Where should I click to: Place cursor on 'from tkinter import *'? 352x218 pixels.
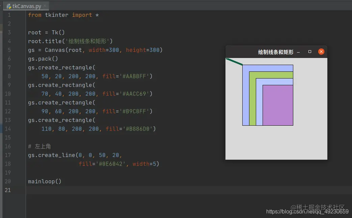(x=63, y=15)
